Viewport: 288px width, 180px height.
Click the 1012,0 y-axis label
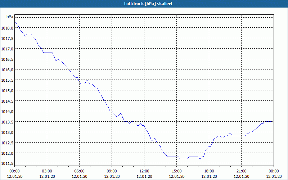[x=7, y=153]
